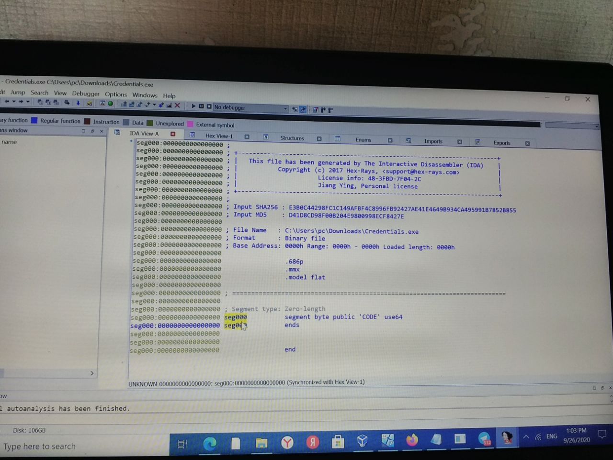This screenshot has width=613, height=460.
Task: Open the Options menu
Action: (116, 94)
